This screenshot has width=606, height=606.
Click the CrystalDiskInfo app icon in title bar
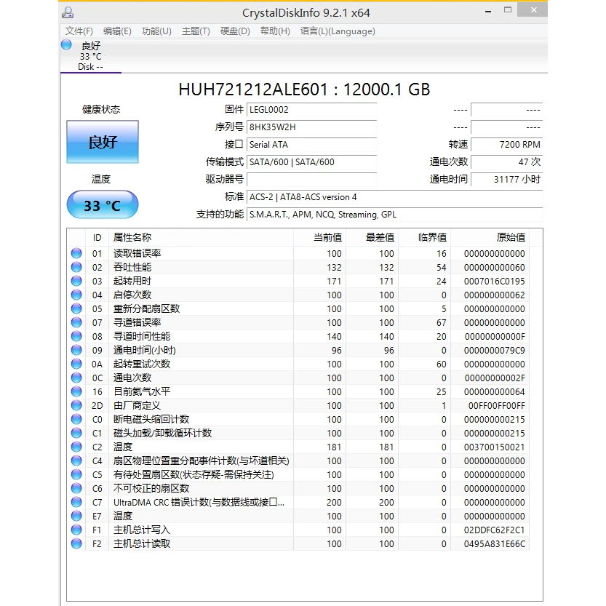(68, 12)
